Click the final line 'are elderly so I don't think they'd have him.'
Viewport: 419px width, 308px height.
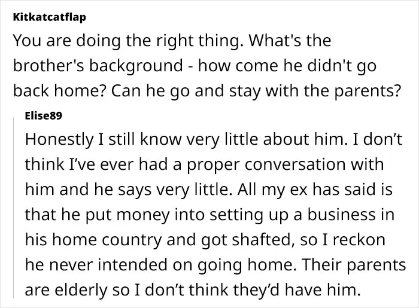(x=192, y=290)
